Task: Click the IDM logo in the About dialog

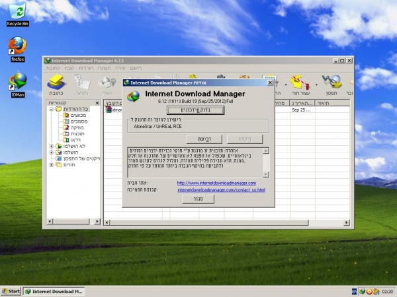Action: pyautogui.click(x=134, y=95)
